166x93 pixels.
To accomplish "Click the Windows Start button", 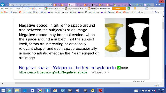I will [3, 90].
